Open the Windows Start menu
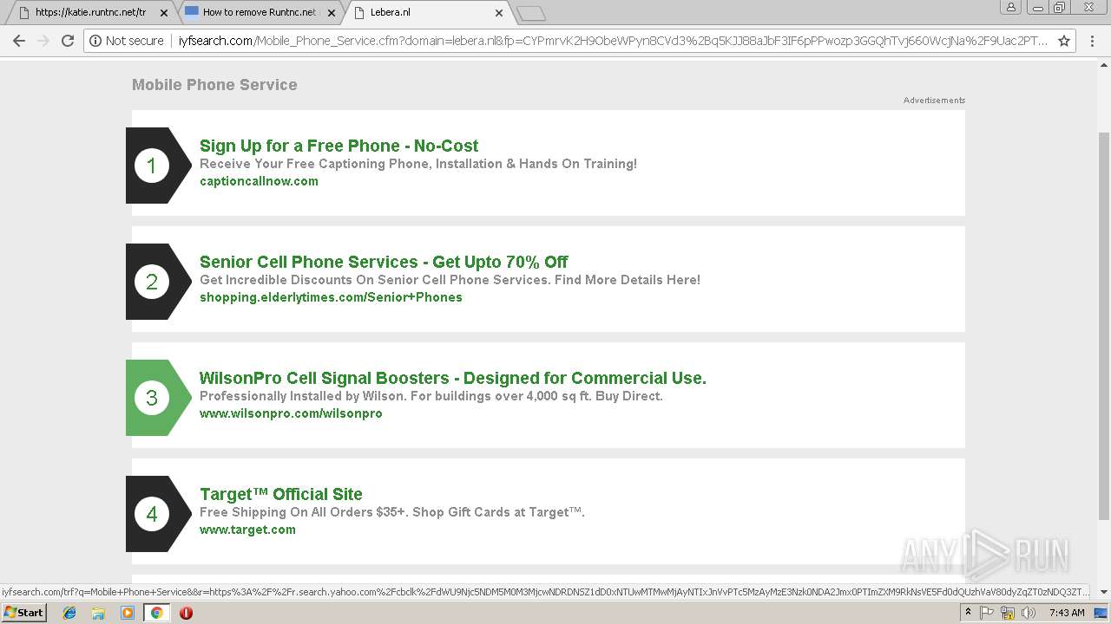The image size is (1111, 624). tap(23, 613)
